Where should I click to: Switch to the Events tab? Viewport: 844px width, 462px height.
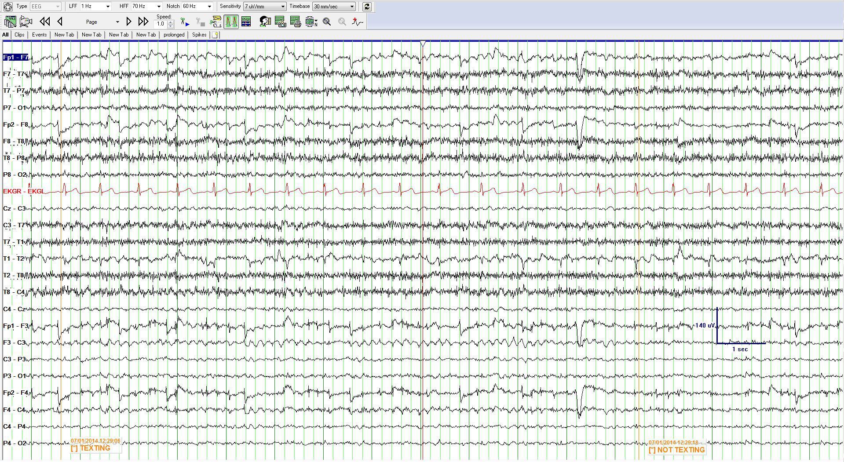(x=39, y=35)
